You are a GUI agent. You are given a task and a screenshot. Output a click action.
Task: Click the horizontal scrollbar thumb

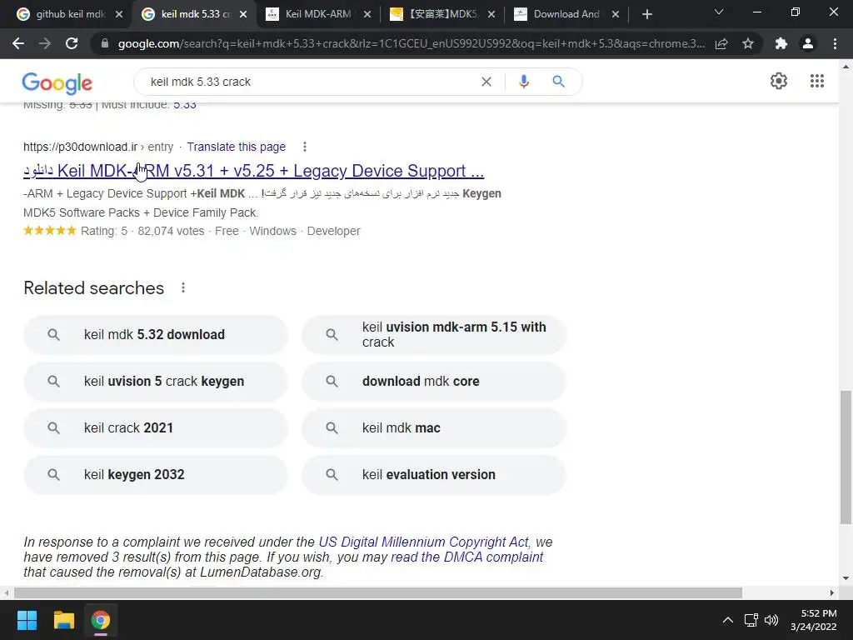(377, 592)
